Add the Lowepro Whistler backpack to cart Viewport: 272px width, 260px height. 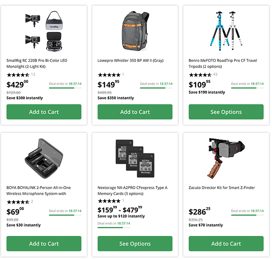pyautogui.click(x=135, y=112)
